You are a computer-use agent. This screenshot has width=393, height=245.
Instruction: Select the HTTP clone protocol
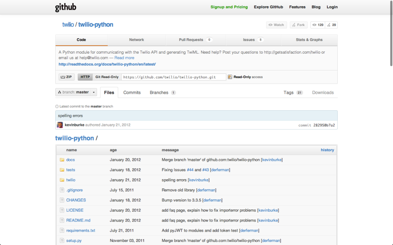pyautogui.click(x=85, y=77)
